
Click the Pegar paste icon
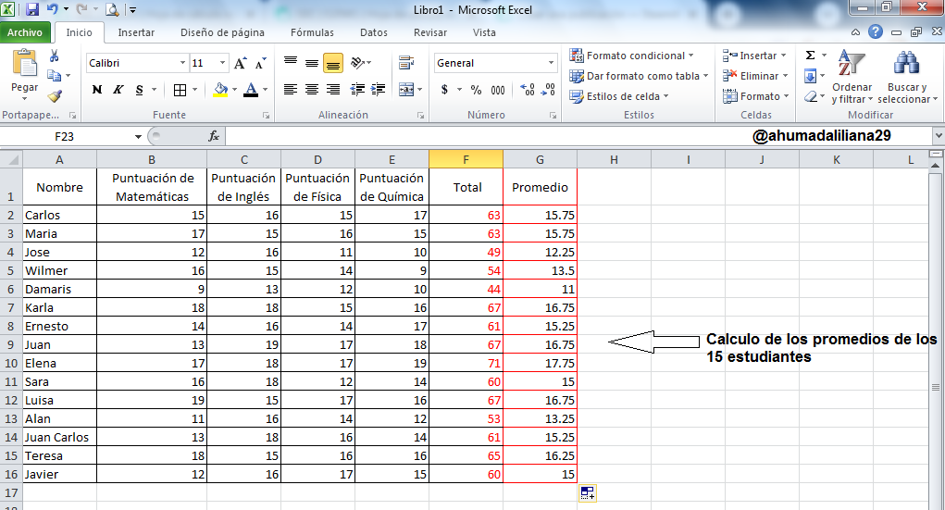[x=25, y=63]
